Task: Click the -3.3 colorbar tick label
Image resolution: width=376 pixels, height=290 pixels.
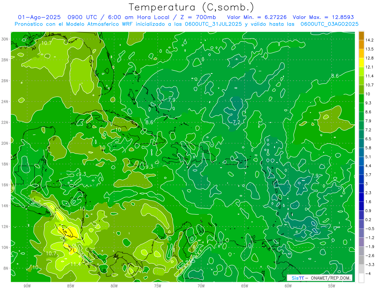Action: click(370, 265)
